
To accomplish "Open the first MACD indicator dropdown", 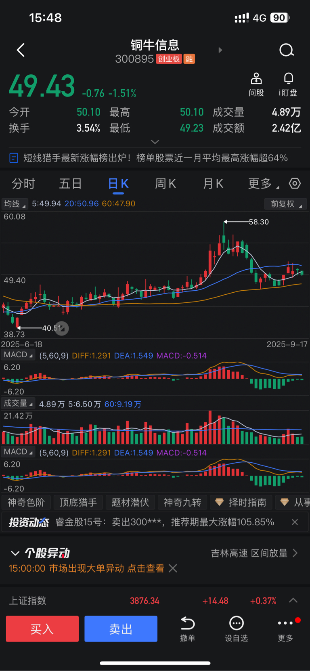I will [x=18, y=355].
